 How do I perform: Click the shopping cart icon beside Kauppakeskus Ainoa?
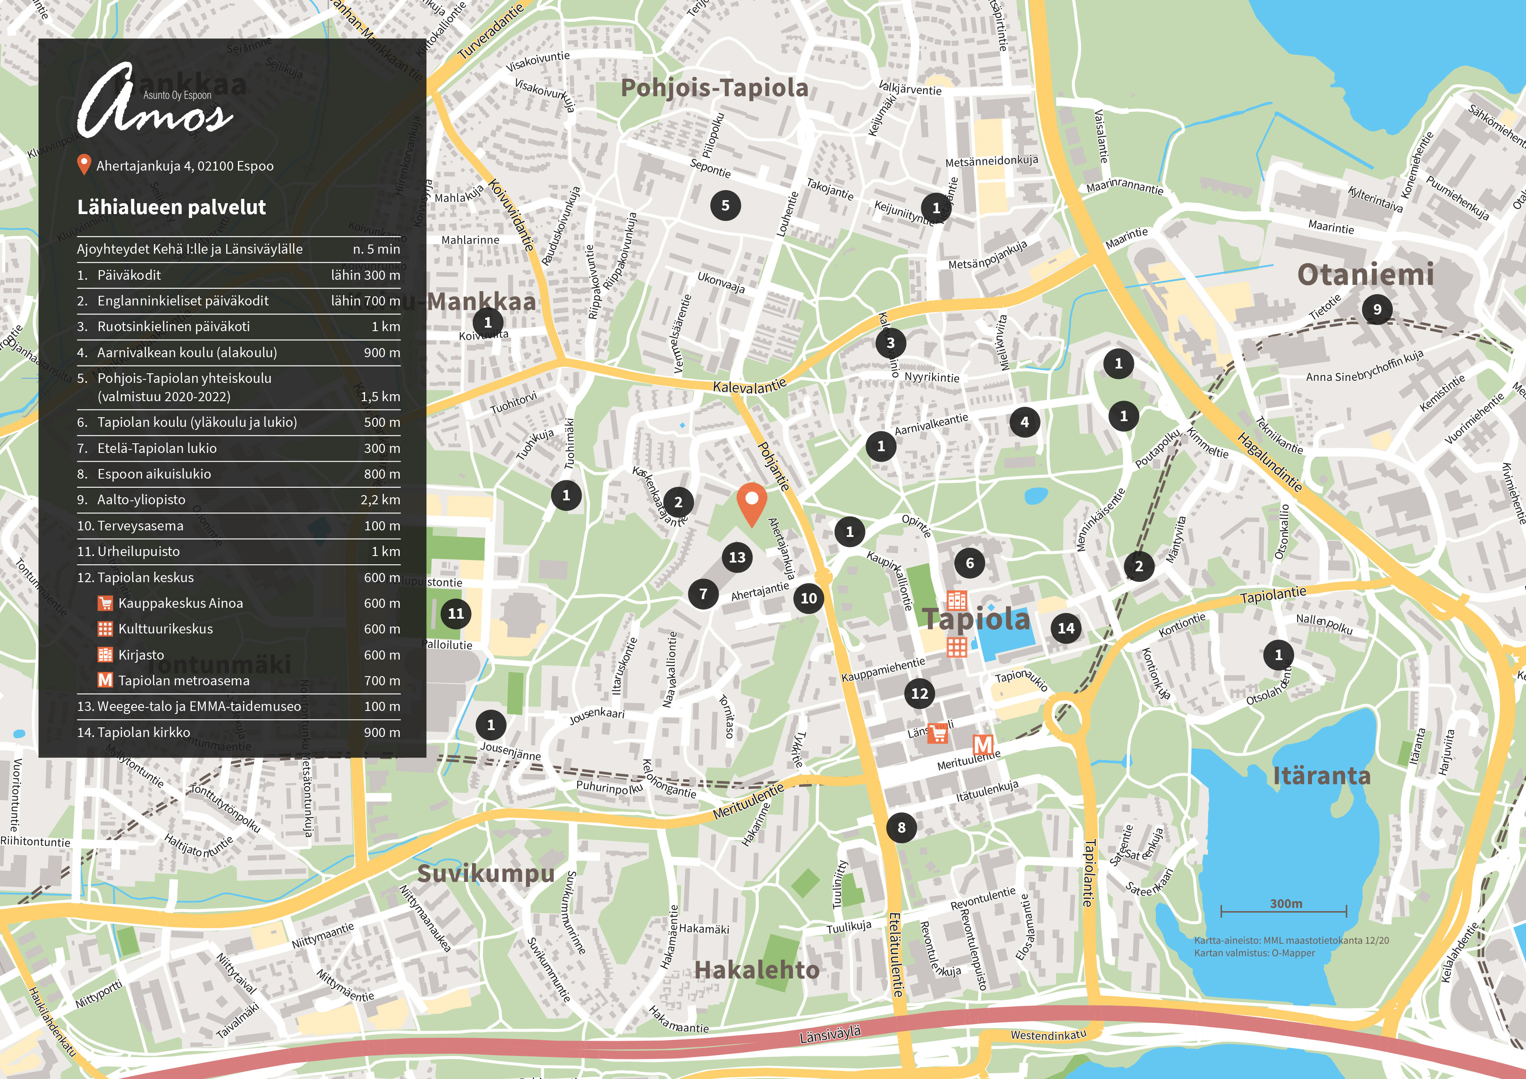coord(105,603)
